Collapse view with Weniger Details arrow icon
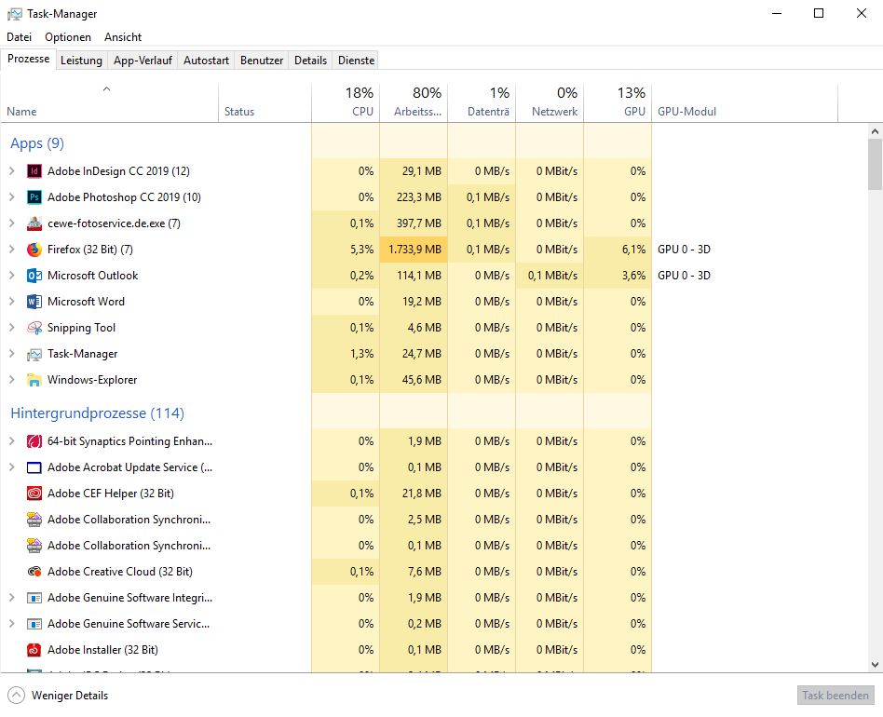Screen dimensions: 883x717 pos(17,696)
